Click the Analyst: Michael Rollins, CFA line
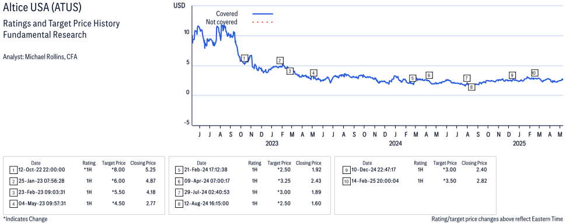569x223 pixels. [40, 57]
